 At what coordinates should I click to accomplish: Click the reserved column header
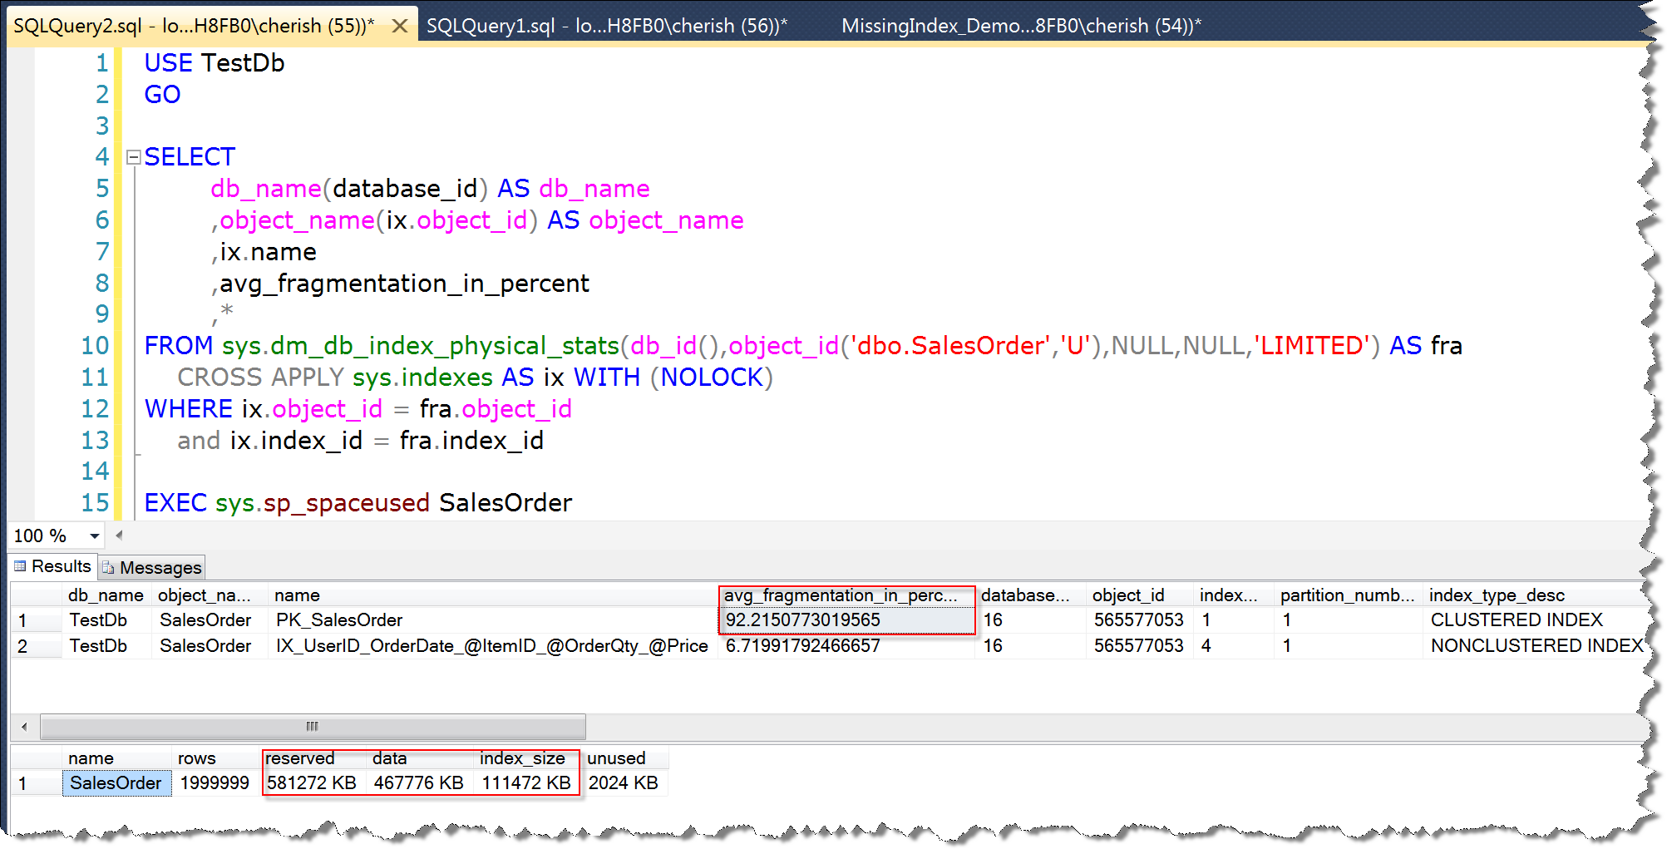tap(313, 758)
